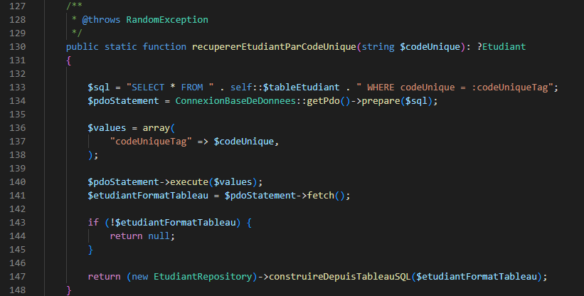Click the execute method call
584x296 pixels.
pos(189,182)
